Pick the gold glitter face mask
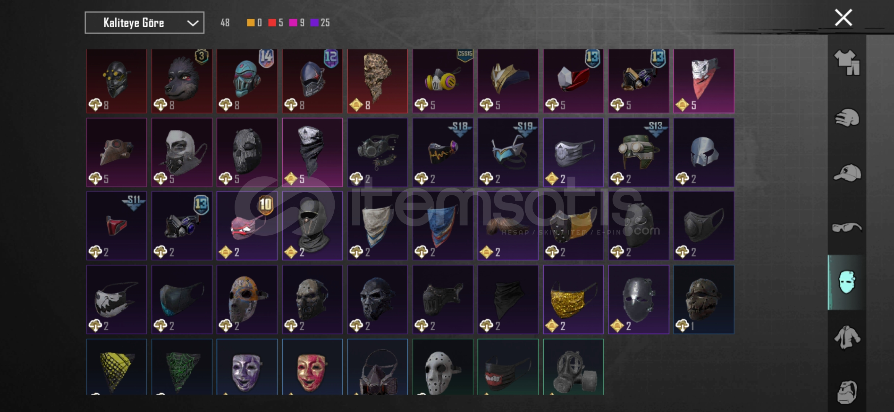The width and height of the screenshot is (894, 412). click(x=573, y=299)
